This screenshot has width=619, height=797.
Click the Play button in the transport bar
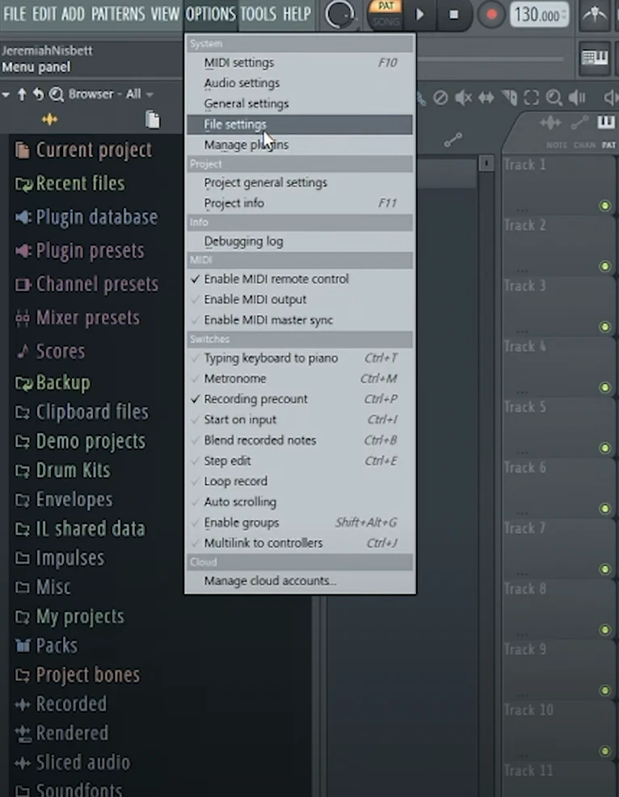click(x=419, y=15)
